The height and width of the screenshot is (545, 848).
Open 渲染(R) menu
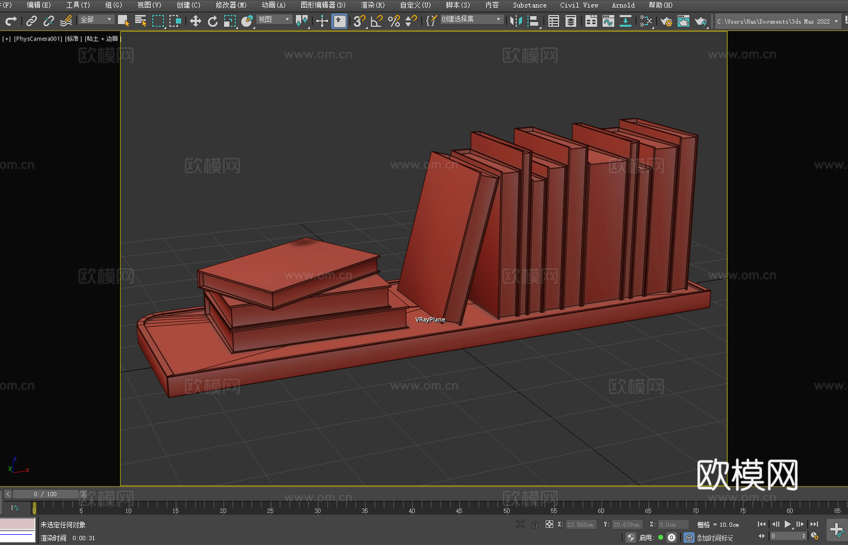[x=373, y=5]
